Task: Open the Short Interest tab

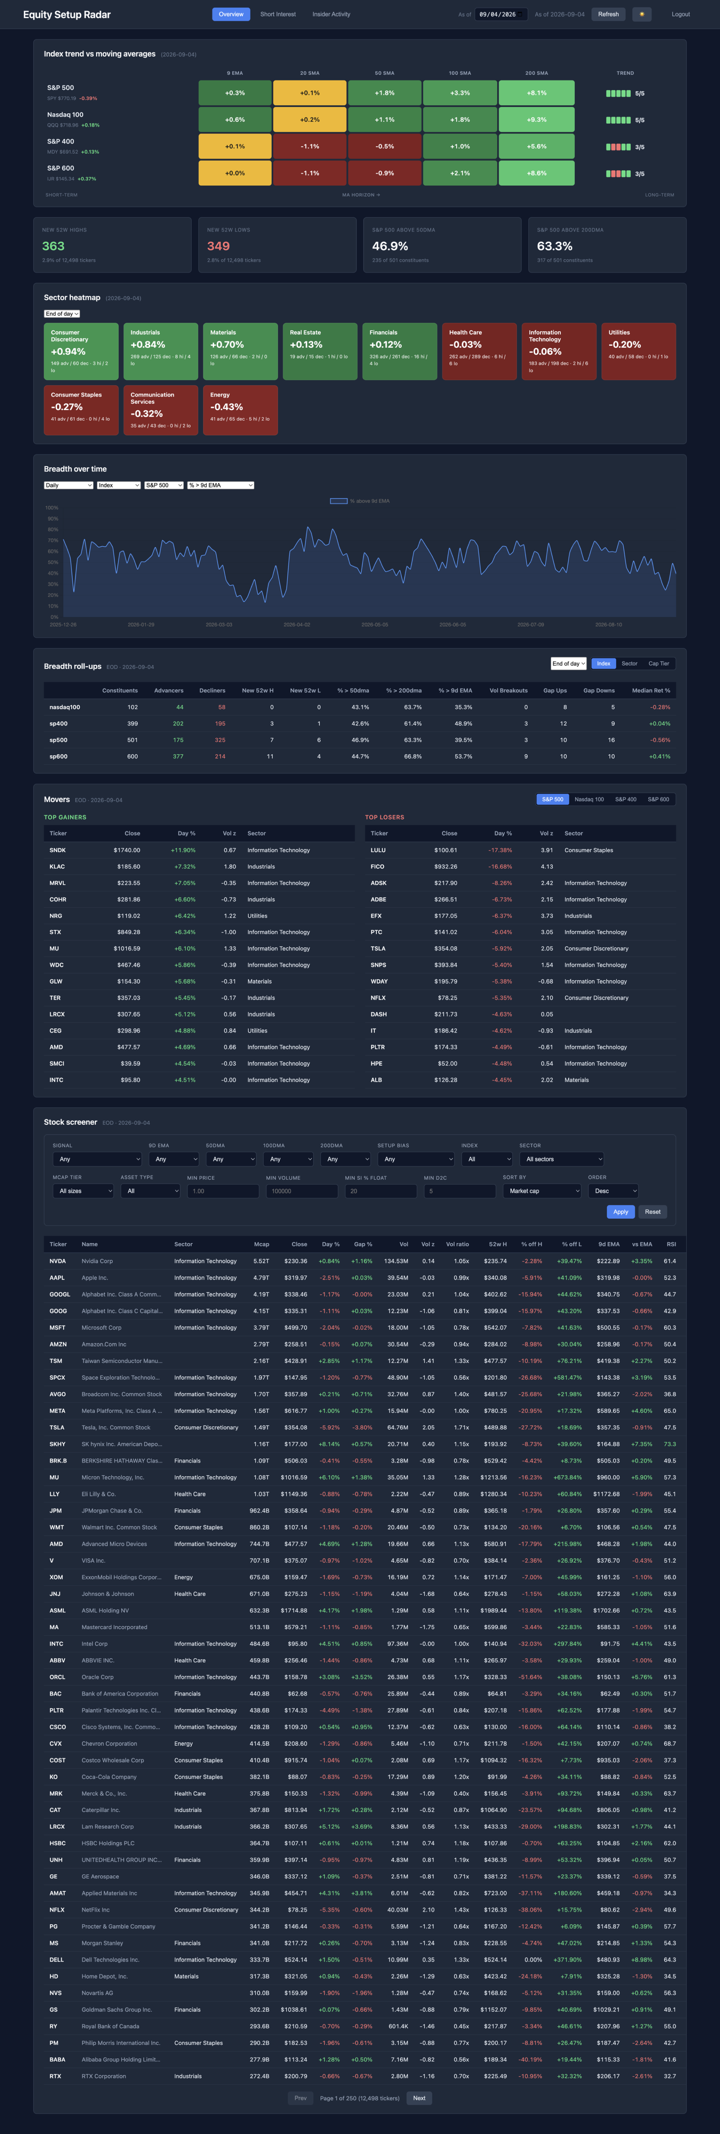Action: click(x=278, y=14)
